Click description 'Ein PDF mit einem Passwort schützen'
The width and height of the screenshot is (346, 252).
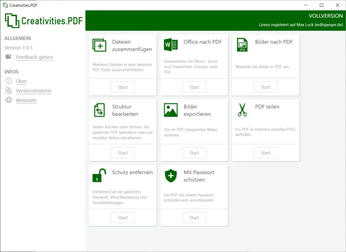point(189,198)
